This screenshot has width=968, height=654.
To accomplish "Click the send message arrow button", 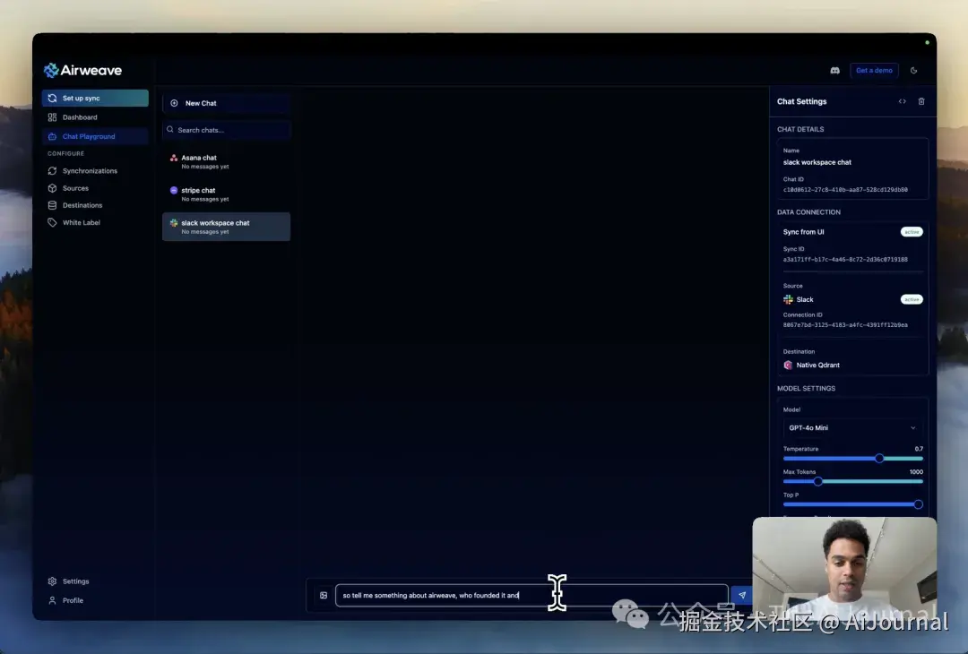I will tap(741, 595).
